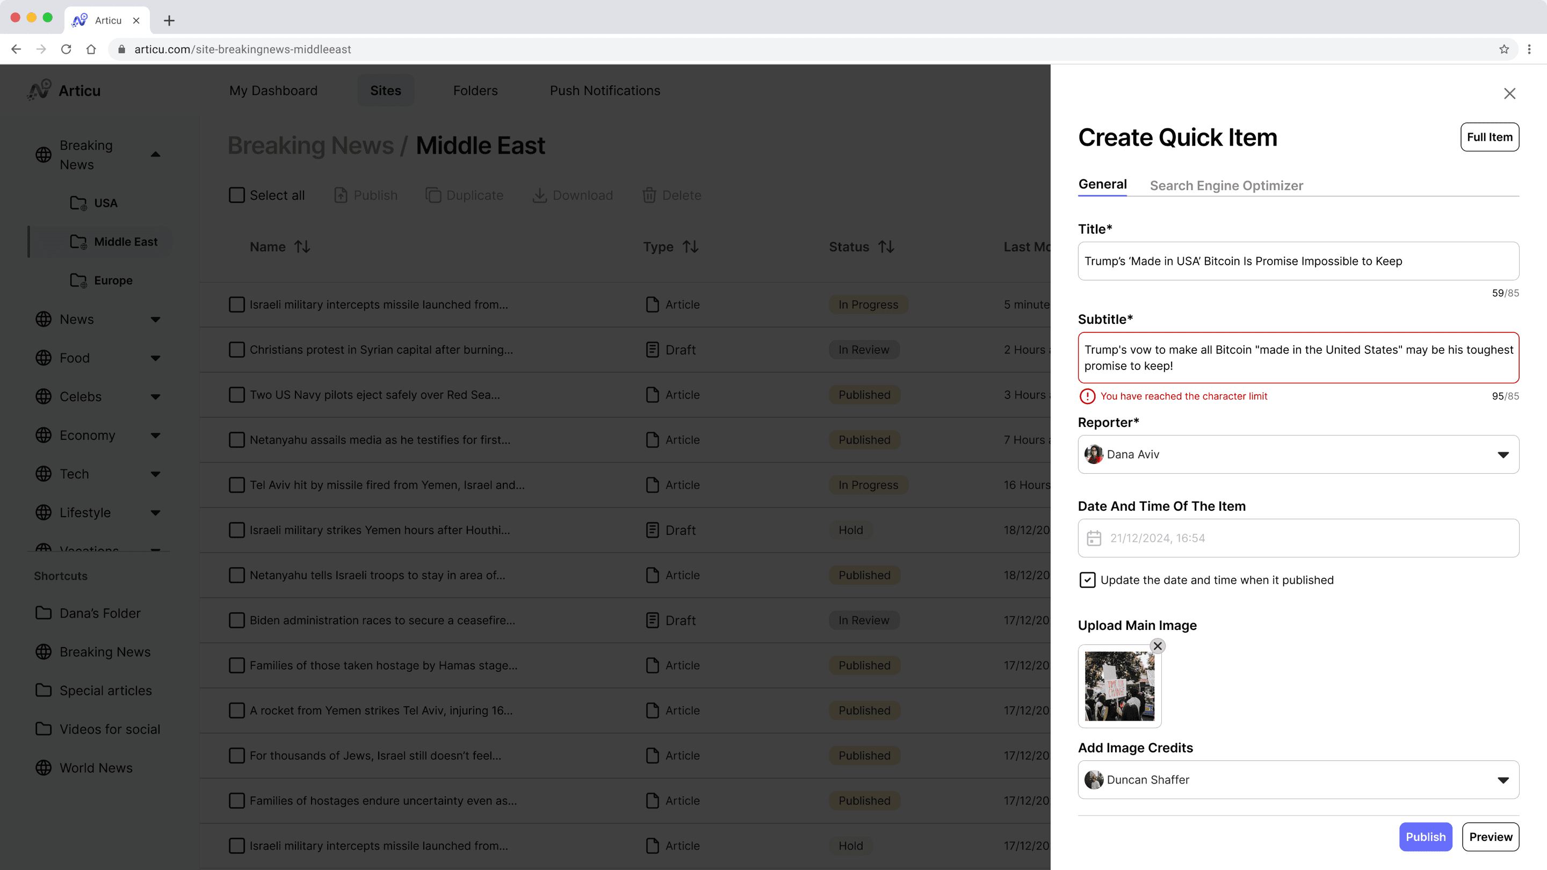The width and height of the screenshot is (1547, 870).
Task: Click the Date and Time input field
Action: [x=1298, y=538]
